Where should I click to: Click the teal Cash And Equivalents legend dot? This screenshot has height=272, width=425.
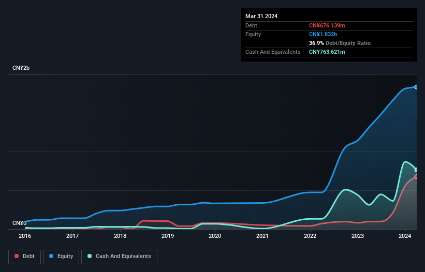90,256
